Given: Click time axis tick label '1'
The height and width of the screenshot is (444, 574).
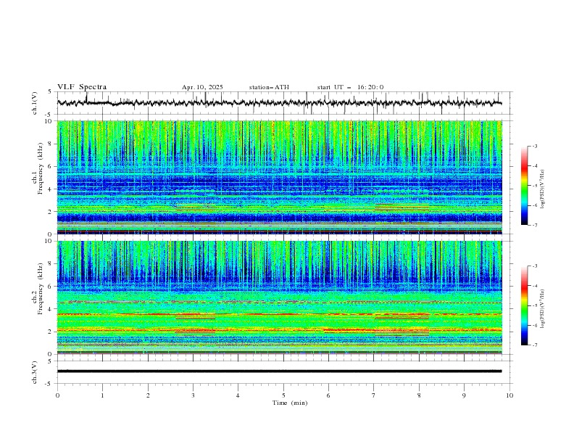Looking at the screenshot, I should [x=102, y=395].
